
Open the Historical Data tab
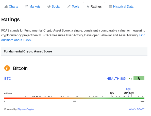121,7
